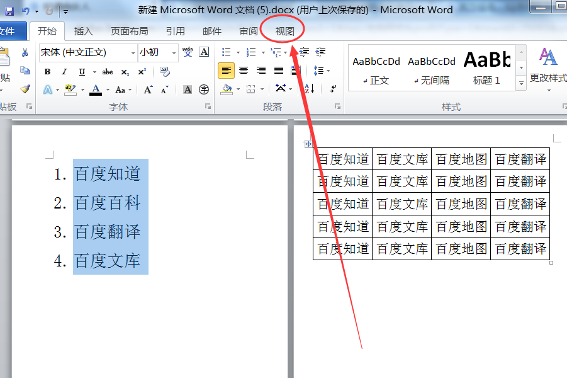Image resolution: width=567 pixels, height=378 pixels.
Task: Click list item 3 百度翻译 in numbered list
Action: pyautogui.click(x=108, y=232)
